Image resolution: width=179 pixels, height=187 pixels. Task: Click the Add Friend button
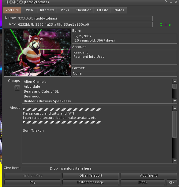click(149, 175)
